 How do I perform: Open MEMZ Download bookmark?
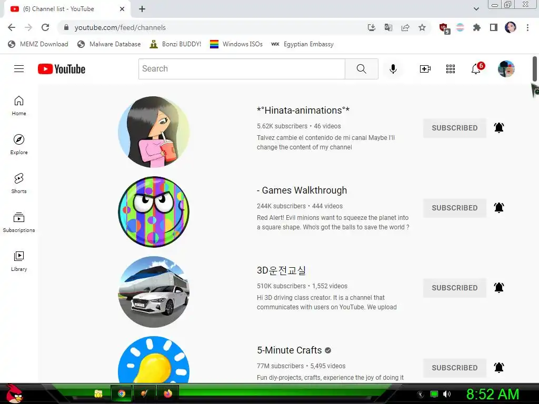tap(38, 44)
